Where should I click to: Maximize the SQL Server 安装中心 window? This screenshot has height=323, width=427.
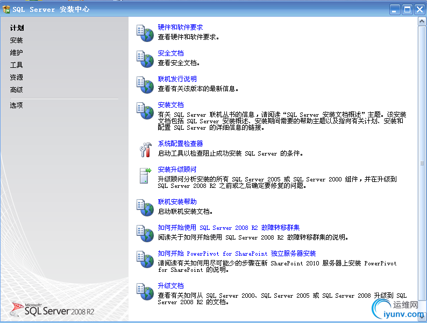408,10
